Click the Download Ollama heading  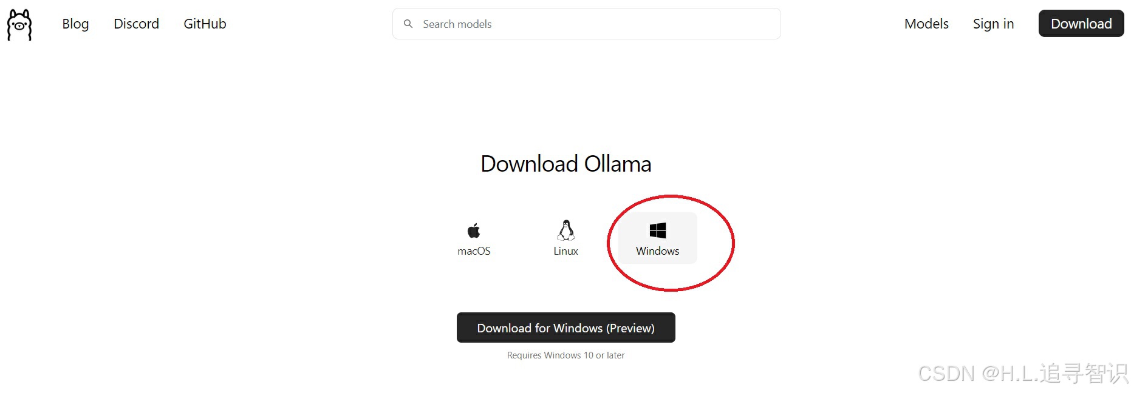tap(566, 164)
